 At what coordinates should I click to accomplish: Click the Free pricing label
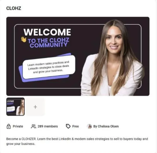click(76, 126)
